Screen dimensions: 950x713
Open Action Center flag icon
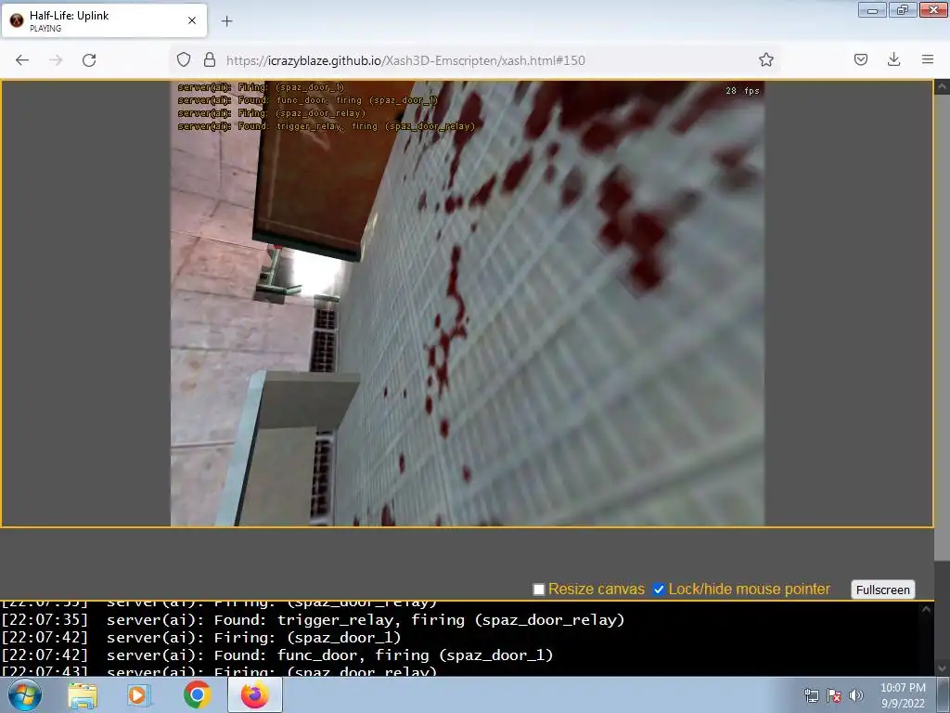tap(834, 695)
